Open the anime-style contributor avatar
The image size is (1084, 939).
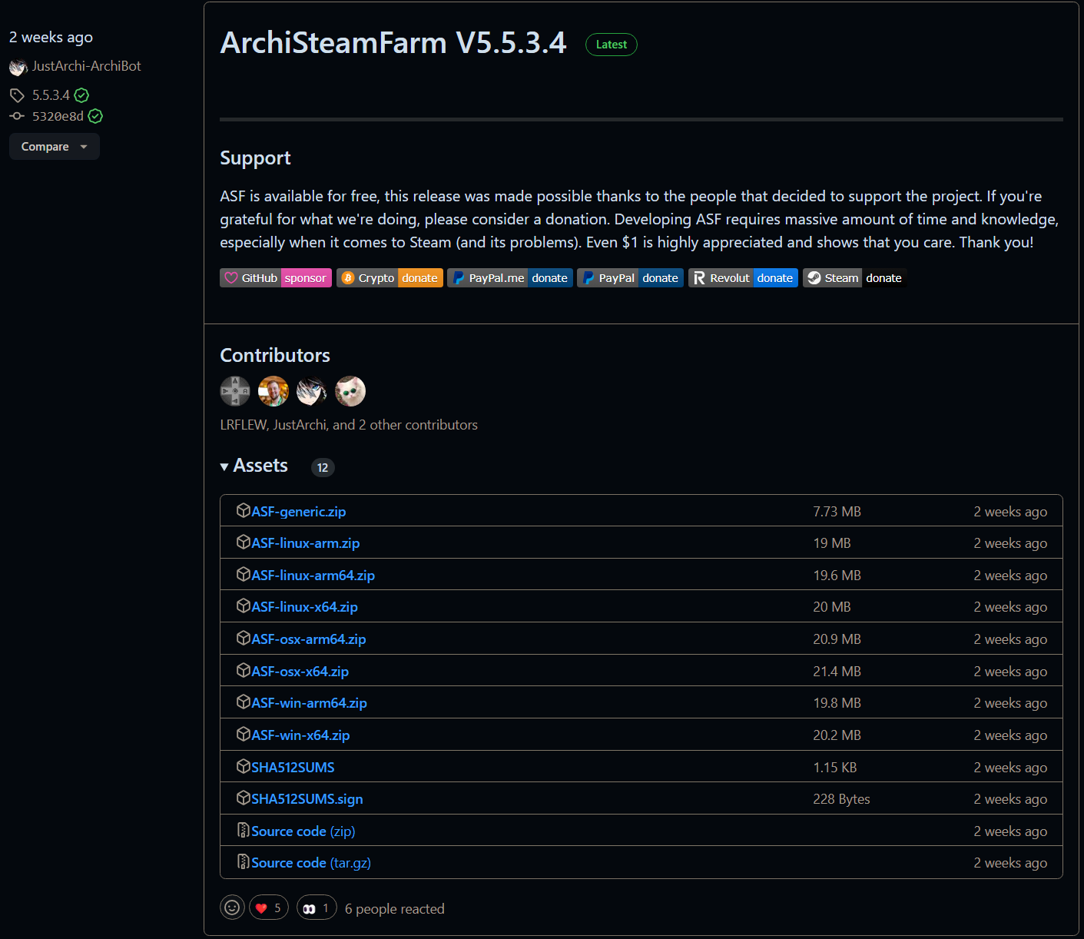pos(312,391)
